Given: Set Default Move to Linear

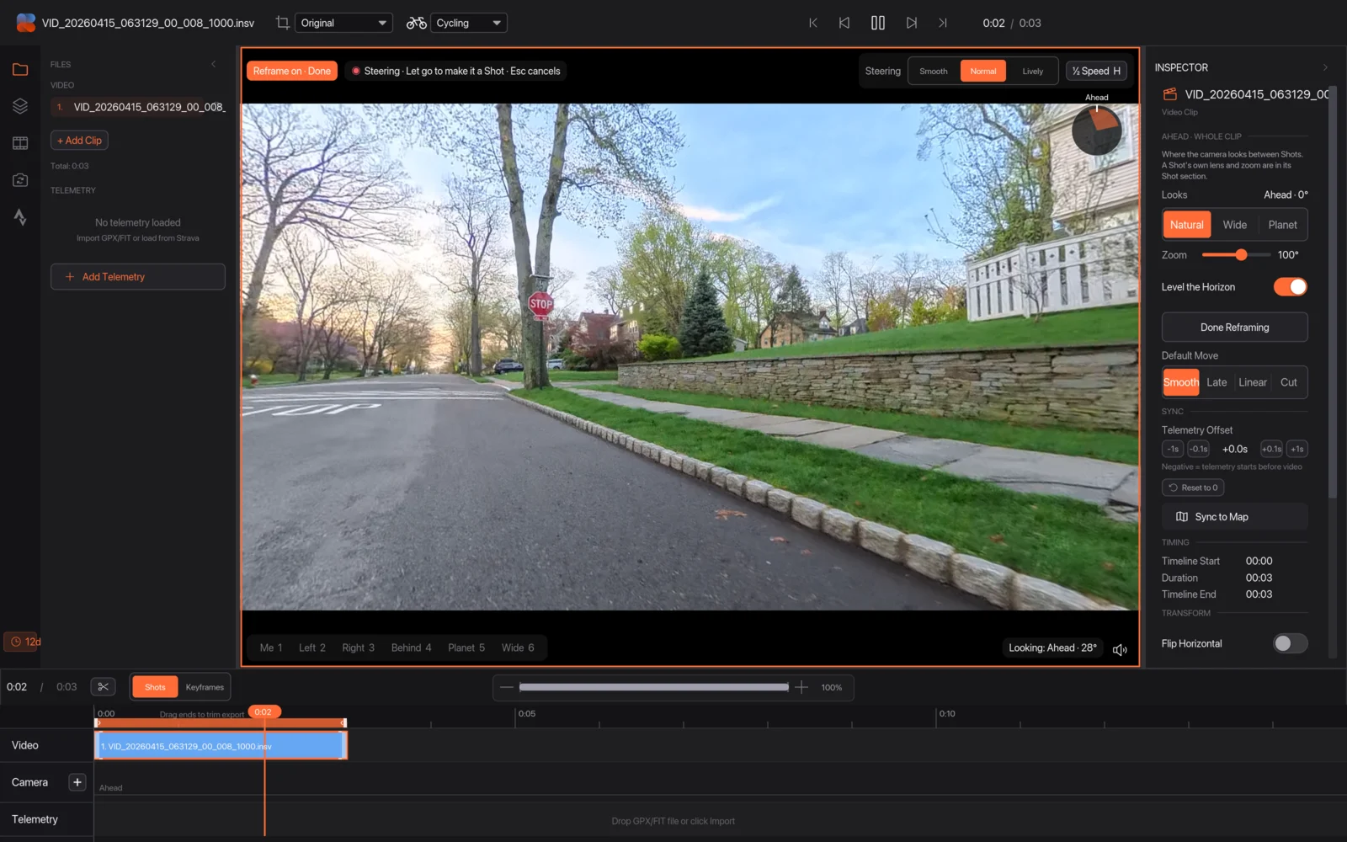Looking at the screenshot, I should (1253, 382).
